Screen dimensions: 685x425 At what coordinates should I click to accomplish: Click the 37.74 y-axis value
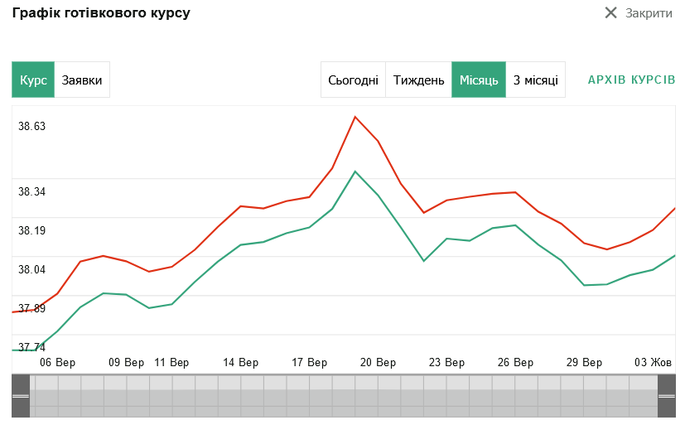click(31, 347)
